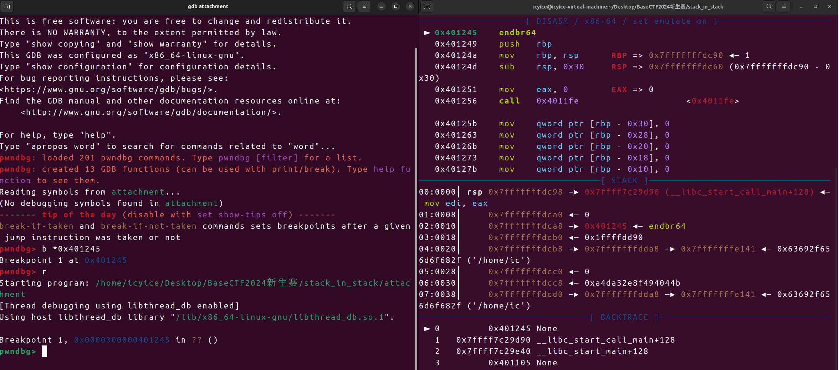This screenshot has height=370, width=839.
Task: Minimize the stack_in_stack terminal window
Action: click(x=801, y=6)
